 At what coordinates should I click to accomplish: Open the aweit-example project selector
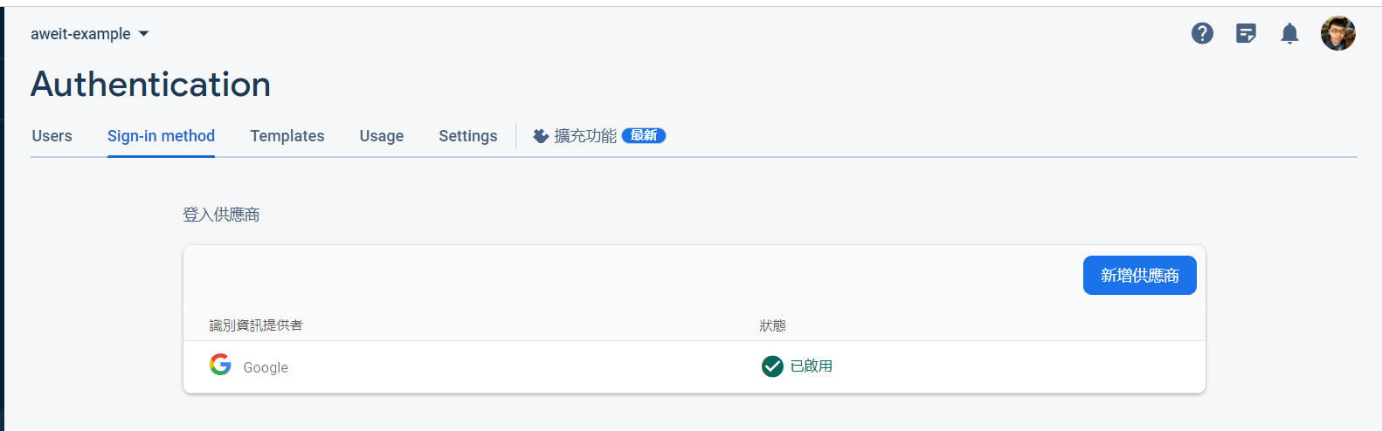coord(90,34)
